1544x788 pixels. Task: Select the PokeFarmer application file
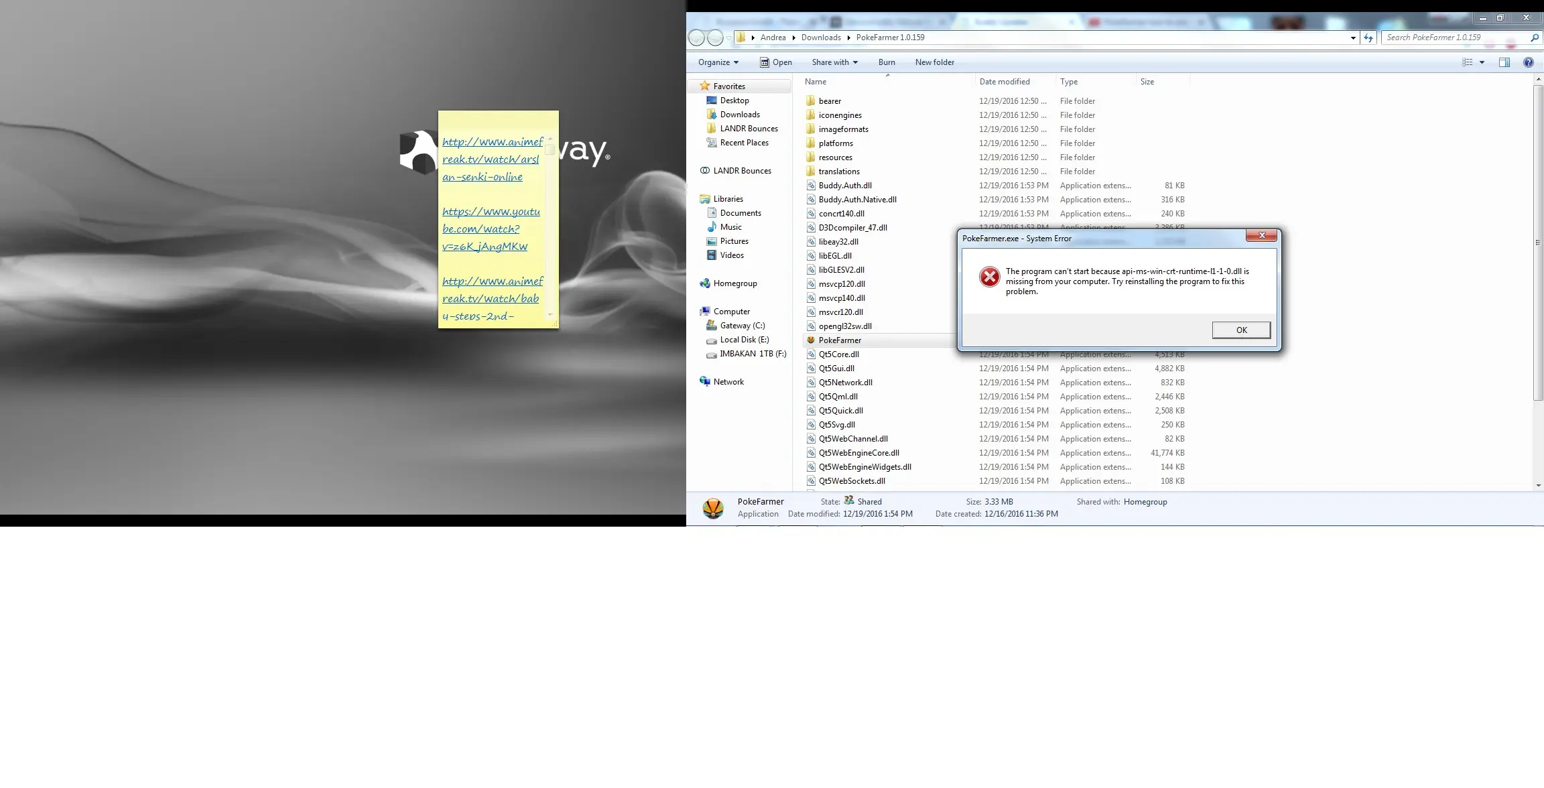(840, 340)
